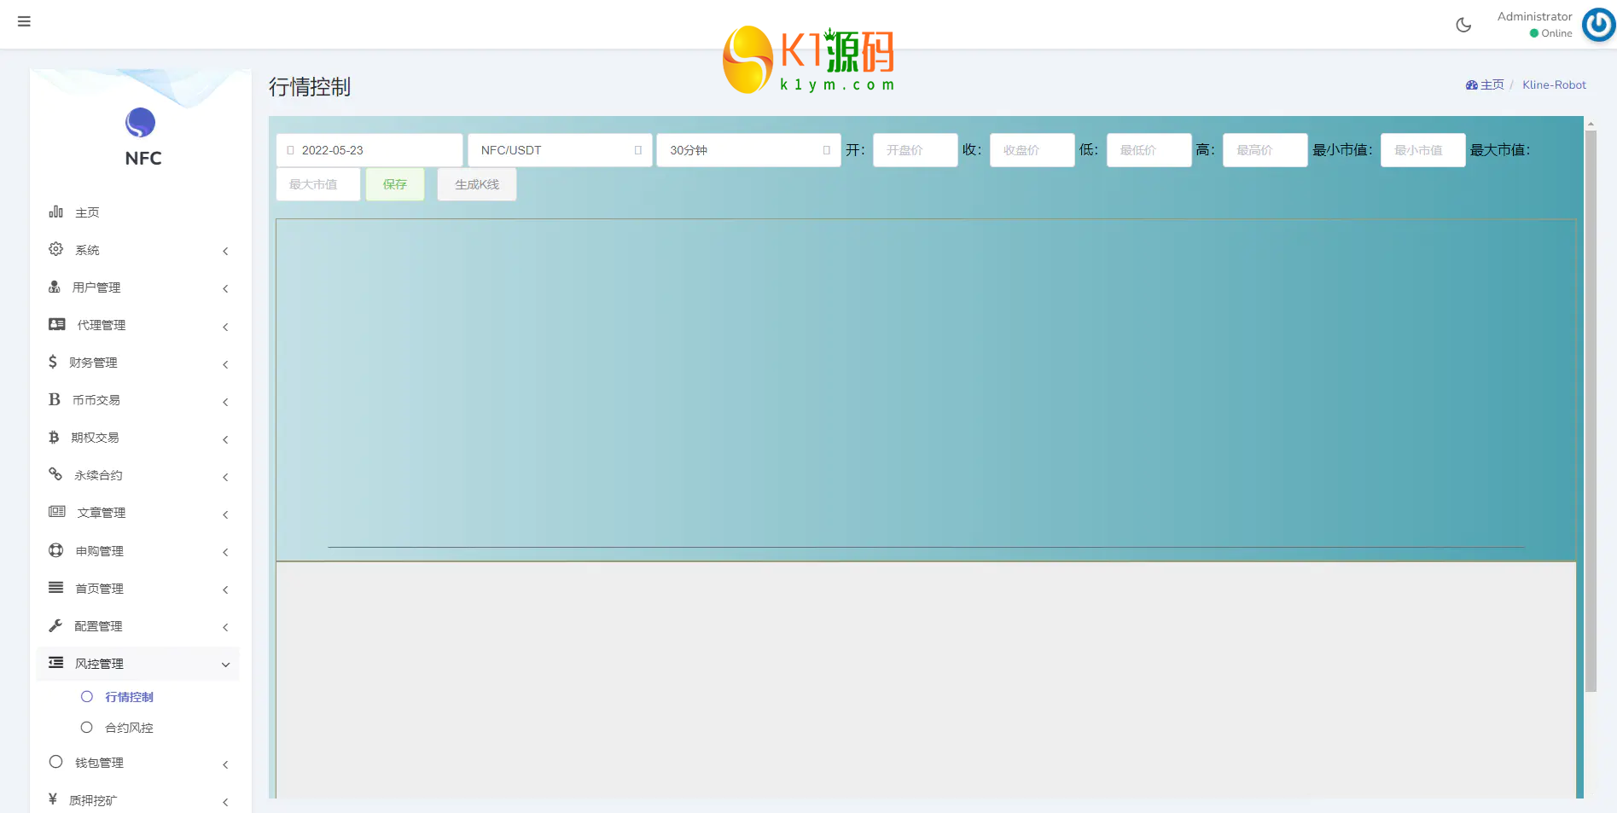Click the 保存 save button
This screenshot has height=813, width=1617.
[x=395, y=184]
